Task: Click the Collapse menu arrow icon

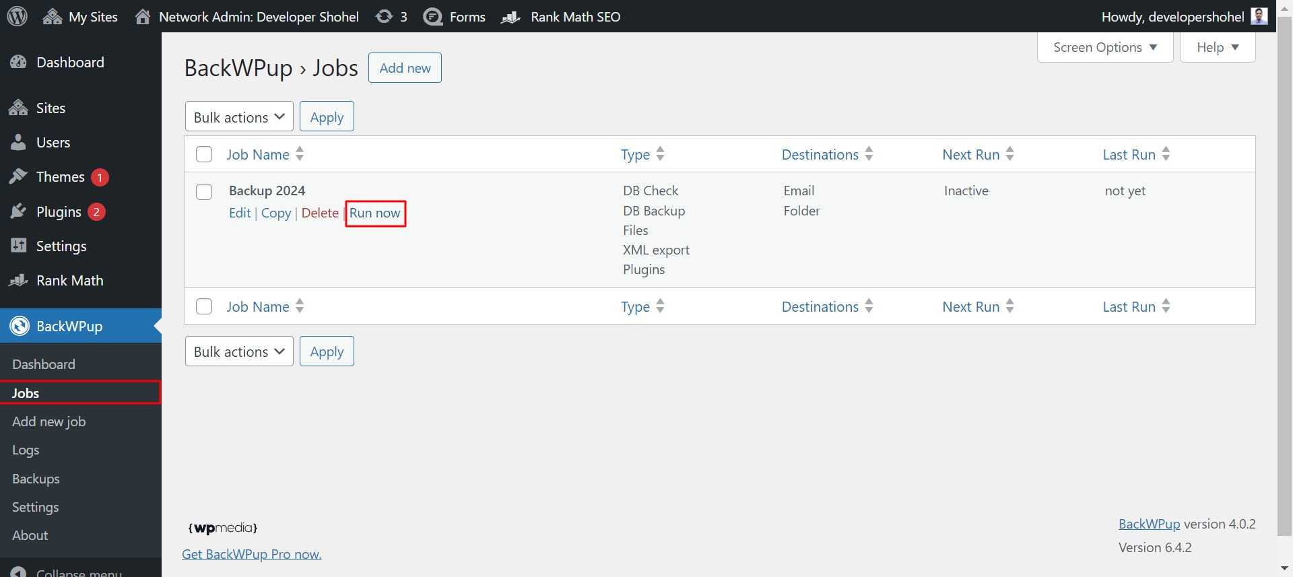Action: click(19, 572)
